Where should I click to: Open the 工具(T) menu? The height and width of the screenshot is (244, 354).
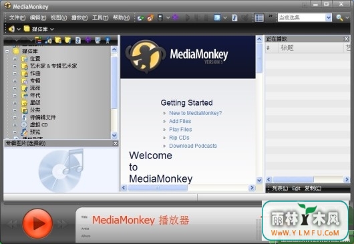100,17
